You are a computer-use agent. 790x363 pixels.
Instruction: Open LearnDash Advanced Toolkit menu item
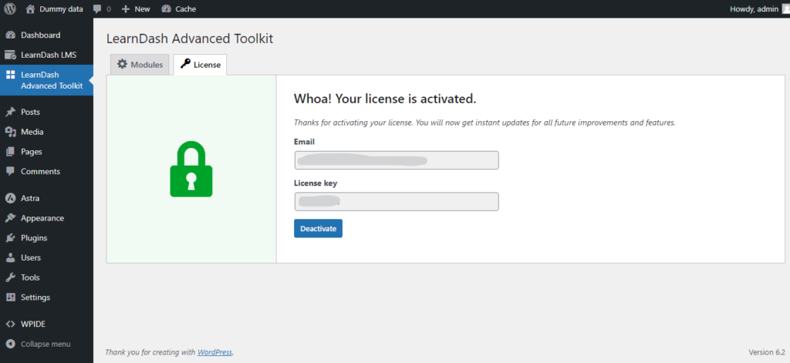46,80
